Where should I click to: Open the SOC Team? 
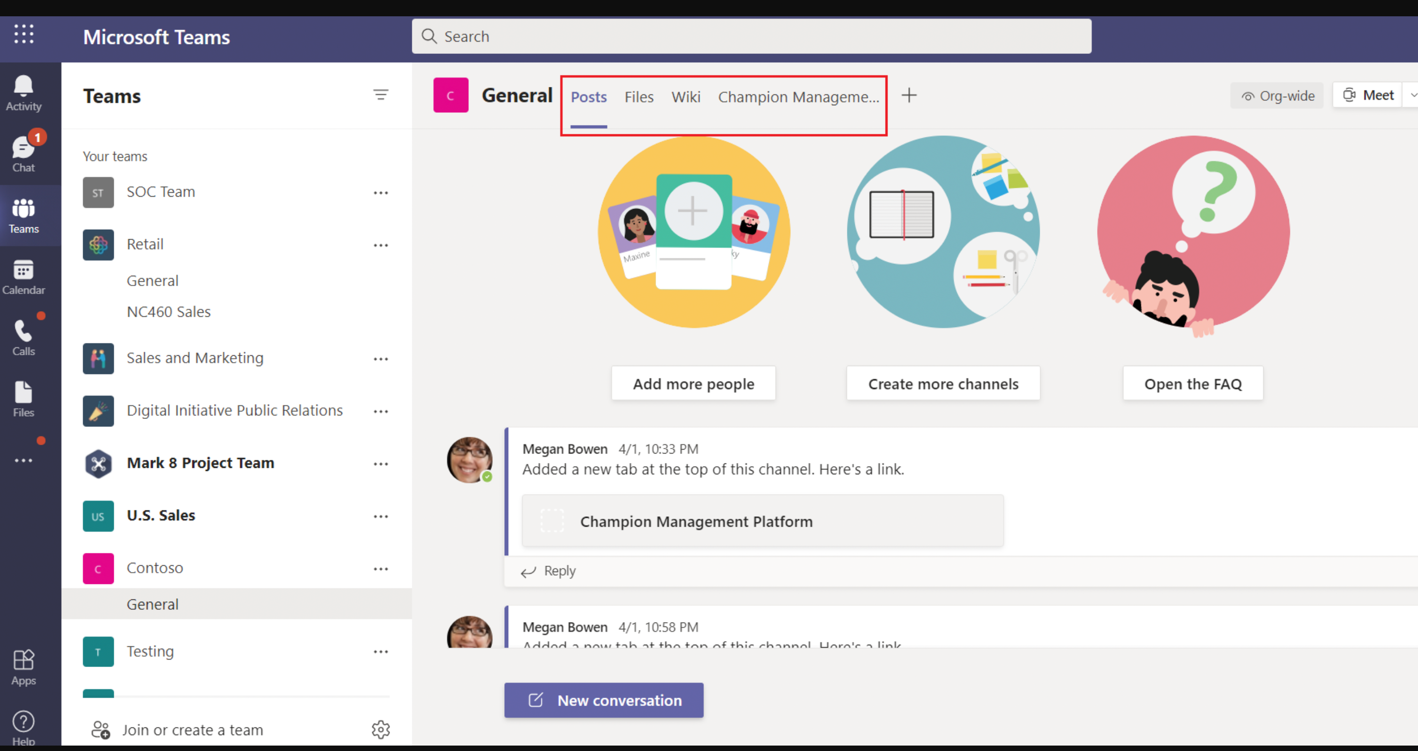(161, 192)
